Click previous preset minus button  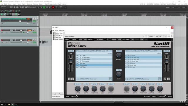tap(110, 39)
